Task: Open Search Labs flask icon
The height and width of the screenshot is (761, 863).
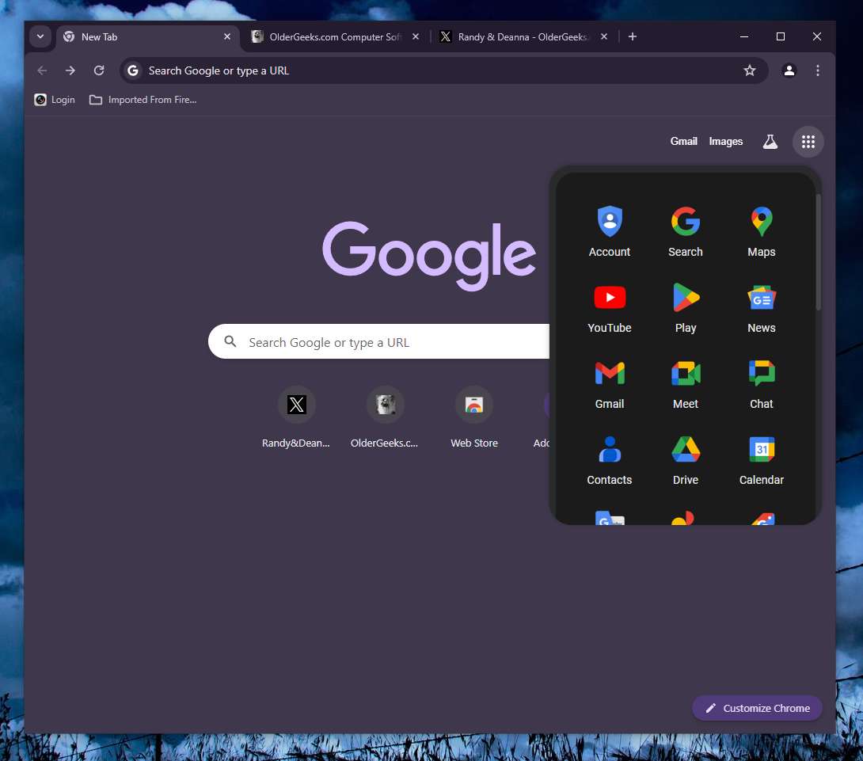Action: click(770, 142)
